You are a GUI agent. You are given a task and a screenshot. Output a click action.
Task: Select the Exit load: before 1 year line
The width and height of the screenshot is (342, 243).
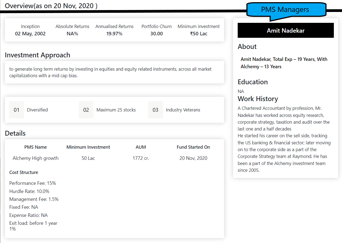(x=33, y=226)
